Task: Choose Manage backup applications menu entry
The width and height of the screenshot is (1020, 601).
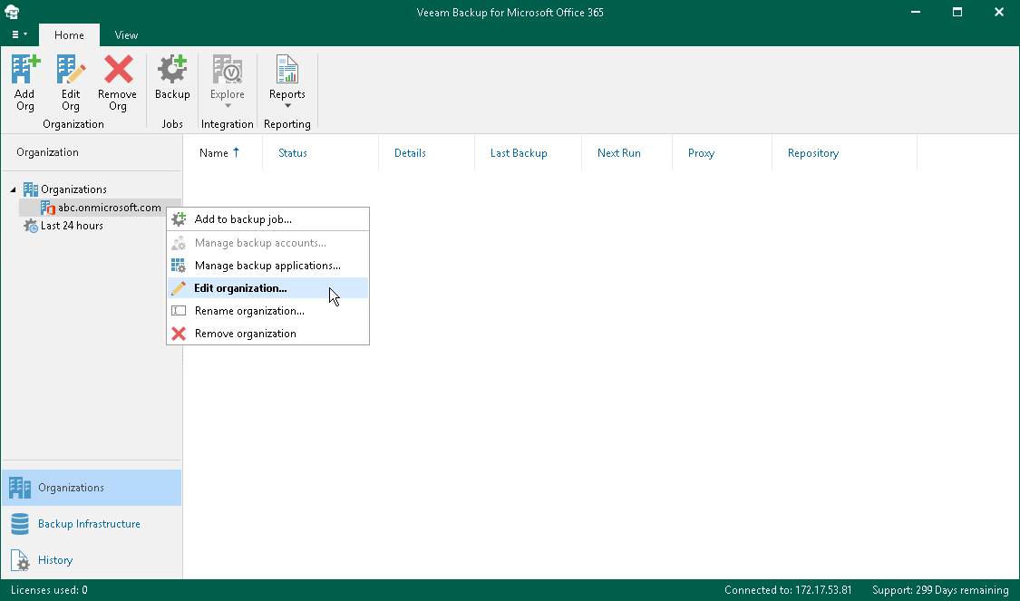Action: click(x=268, y=266)
